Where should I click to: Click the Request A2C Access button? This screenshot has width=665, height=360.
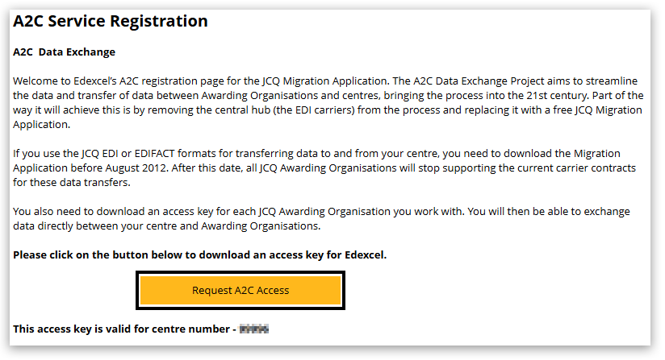click(240, 290)
